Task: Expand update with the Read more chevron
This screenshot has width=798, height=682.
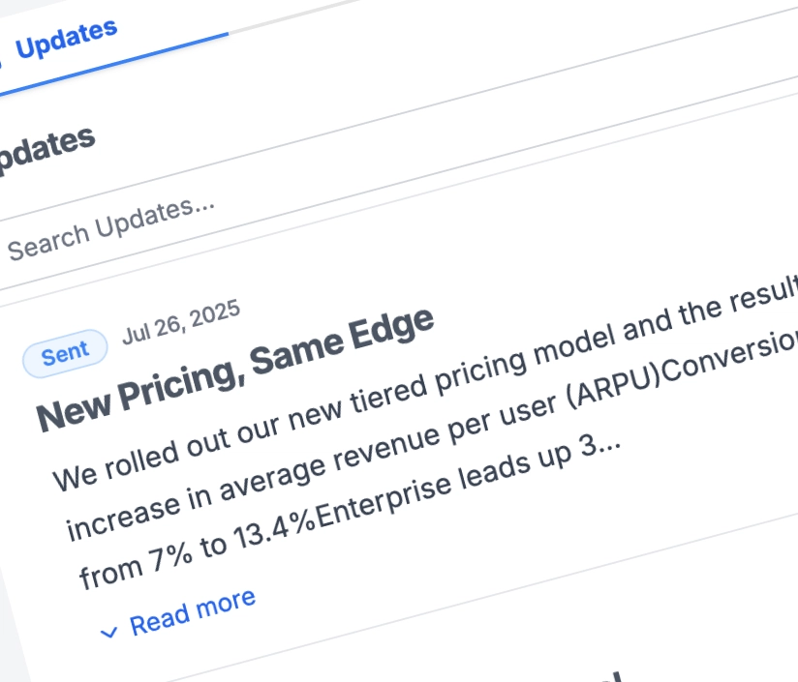Action: click(x=109, y=632)
